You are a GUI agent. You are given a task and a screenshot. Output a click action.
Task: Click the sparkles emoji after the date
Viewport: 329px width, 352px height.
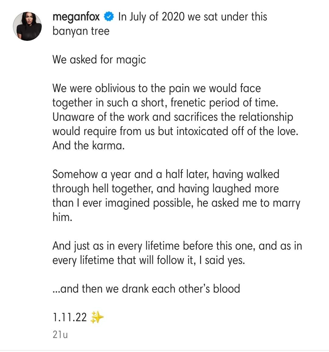[x=97, y=318]
